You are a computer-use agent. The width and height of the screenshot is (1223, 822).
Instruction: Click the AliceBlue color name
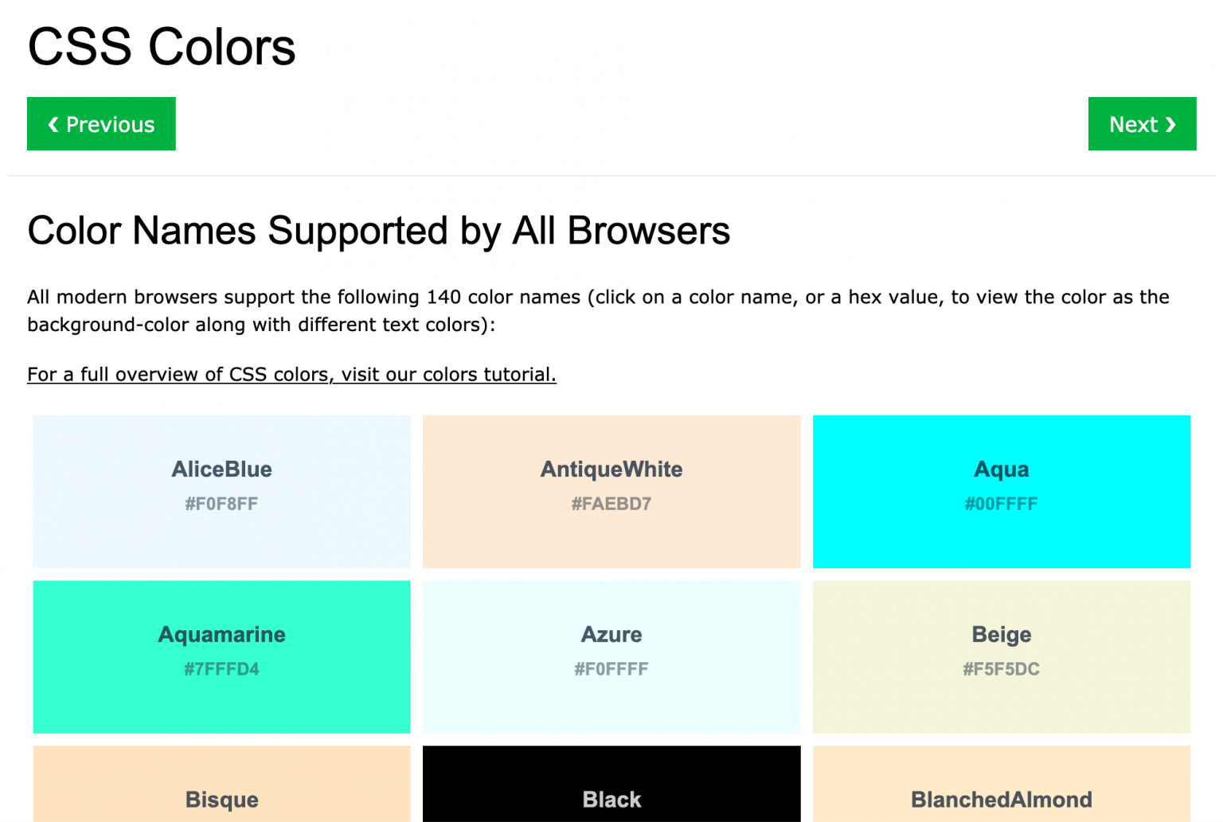tap(221, 469)
